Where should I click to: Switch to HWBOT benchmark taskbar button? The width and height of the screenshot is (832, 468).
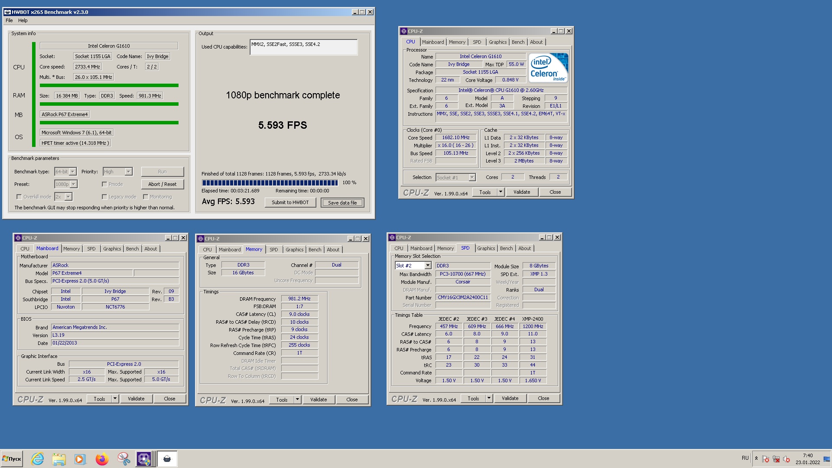coord(167,458)
